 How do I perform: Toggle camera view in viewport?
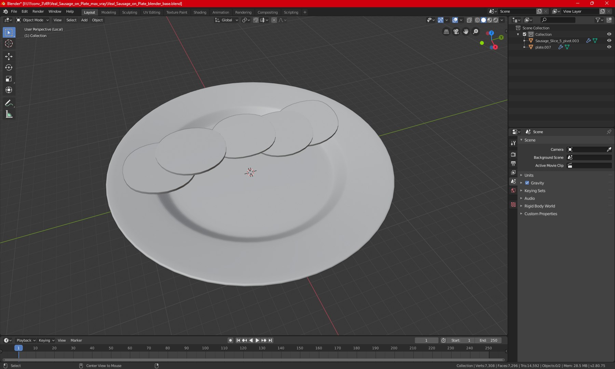click(456, 32)
